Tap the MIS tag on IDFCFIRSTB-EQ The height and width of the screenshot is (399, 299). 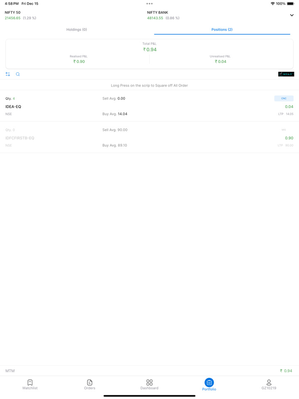point(284,130)
